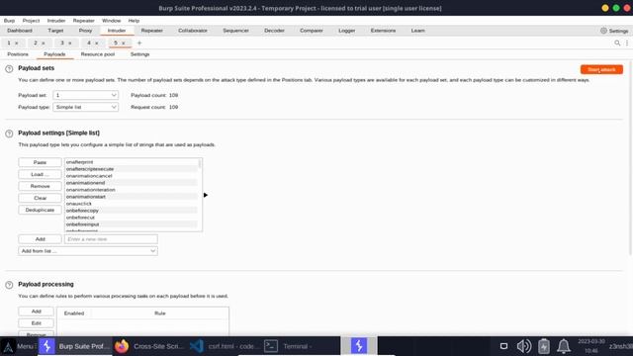
Task: Click the search magnifier icon
Action: [617, 43]
